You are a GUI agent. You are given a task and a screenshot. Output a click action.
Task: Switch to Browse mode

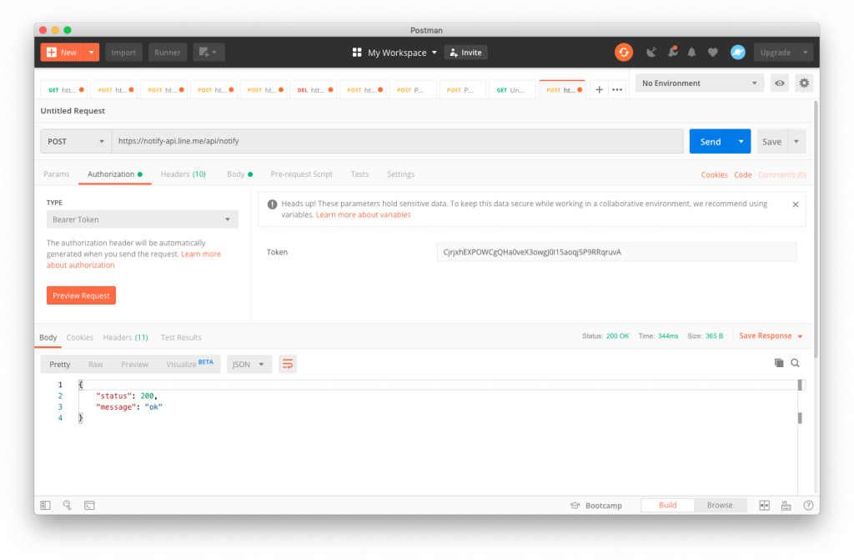pos(720,506)
